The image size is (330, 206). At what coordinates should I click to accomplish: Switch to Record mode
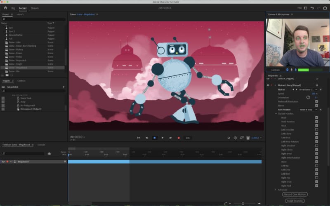(x=23, y=8)
